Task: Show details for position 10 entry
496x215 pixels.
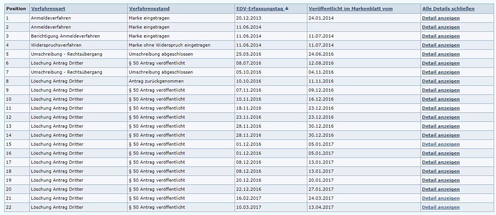Action: click(x=441, y=99)
